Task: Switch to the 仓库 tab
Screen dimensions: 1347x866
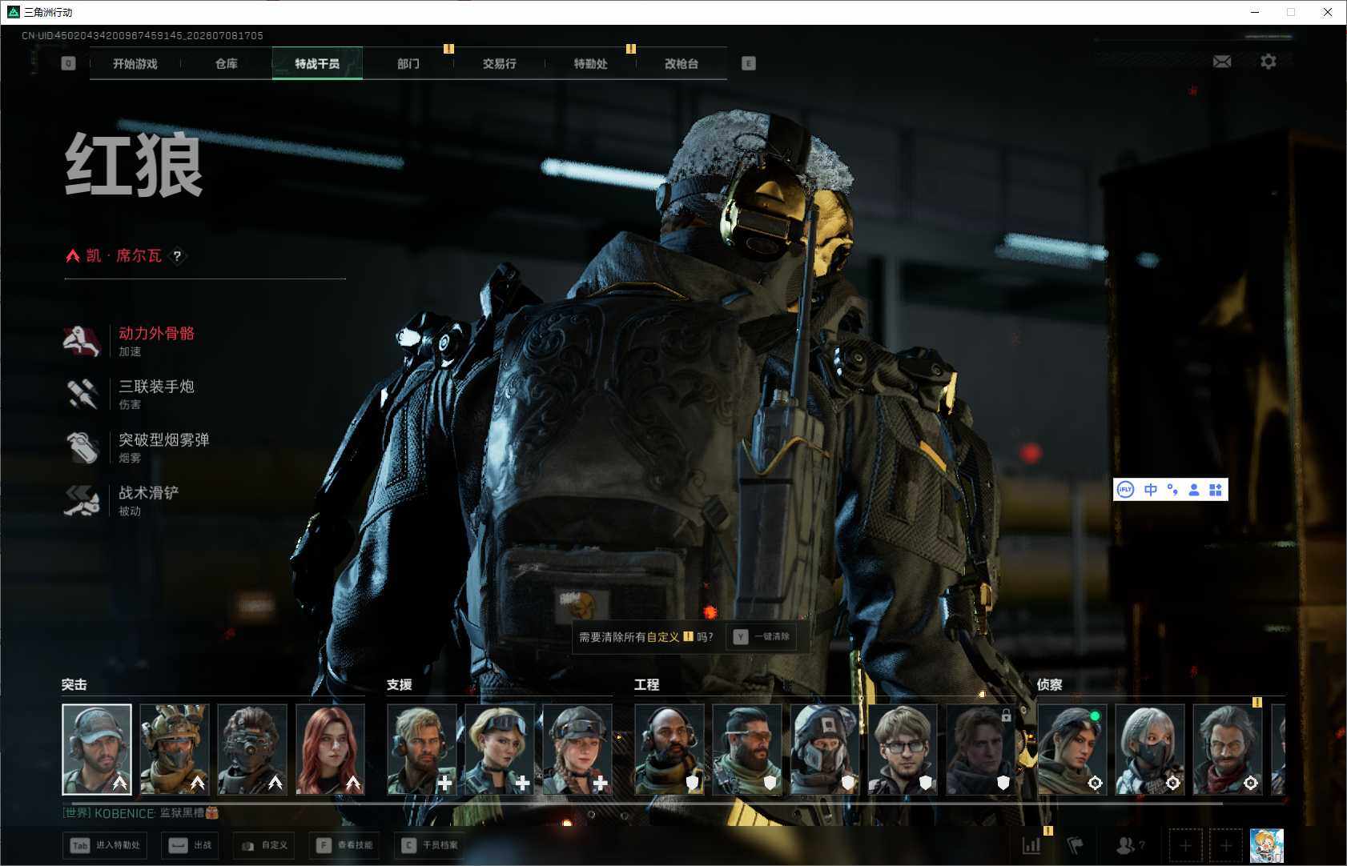Action: pos(227,63)
